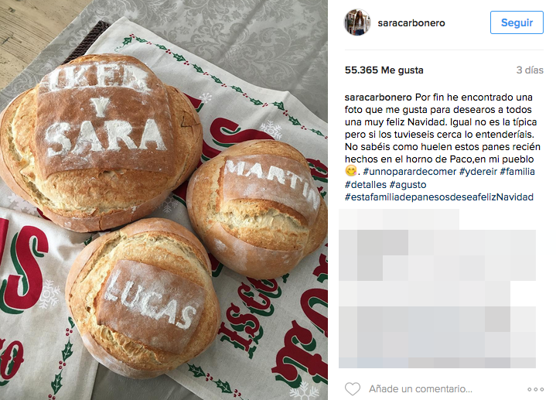Open hashtag #detalles
Image resolution: width=556 pixels, height=400 pixels.
[x=365, y=185]
